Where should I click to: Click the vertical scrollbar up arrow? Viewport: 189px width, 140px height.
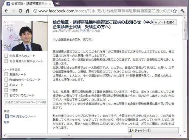tap(184, 18)
